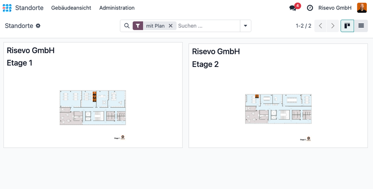
Task: Open the apps grid home menu
Action: point(7,8)
